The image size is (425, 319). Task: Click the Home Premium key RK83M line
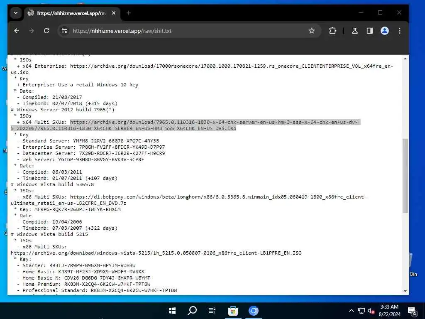[83, 284]
